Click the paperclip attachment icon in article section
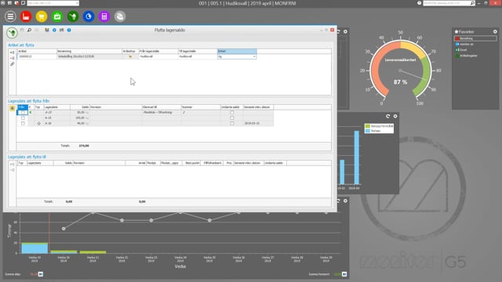 coord(13,64)
